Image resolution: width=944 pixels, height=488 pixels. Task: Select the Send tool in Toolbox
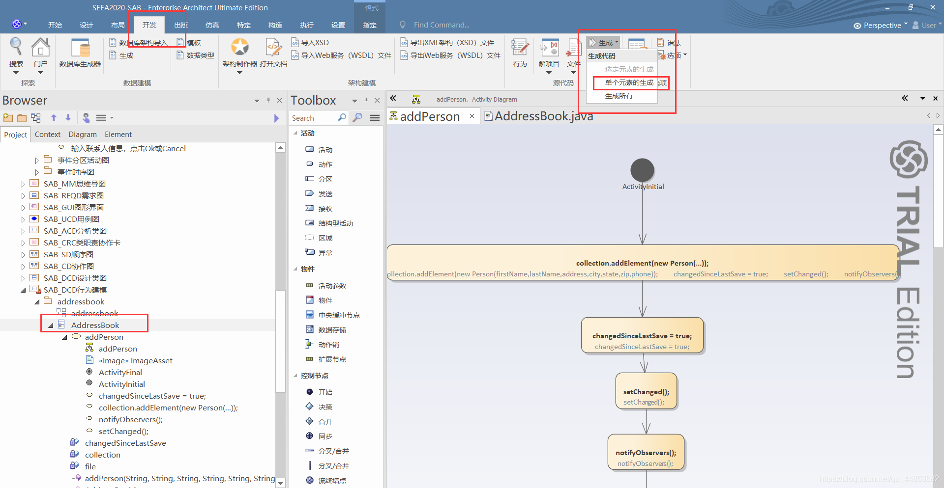(319, 194)
